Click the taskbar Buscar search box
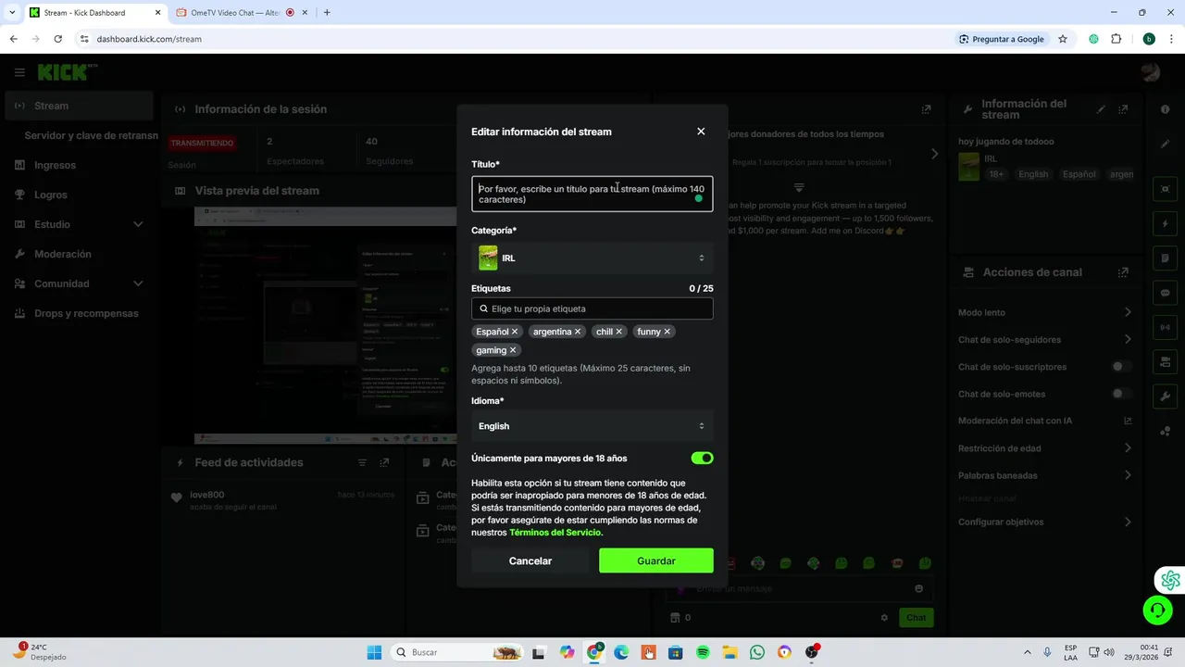The height and width of the screenshot is (667, 1185). point(456,652)
